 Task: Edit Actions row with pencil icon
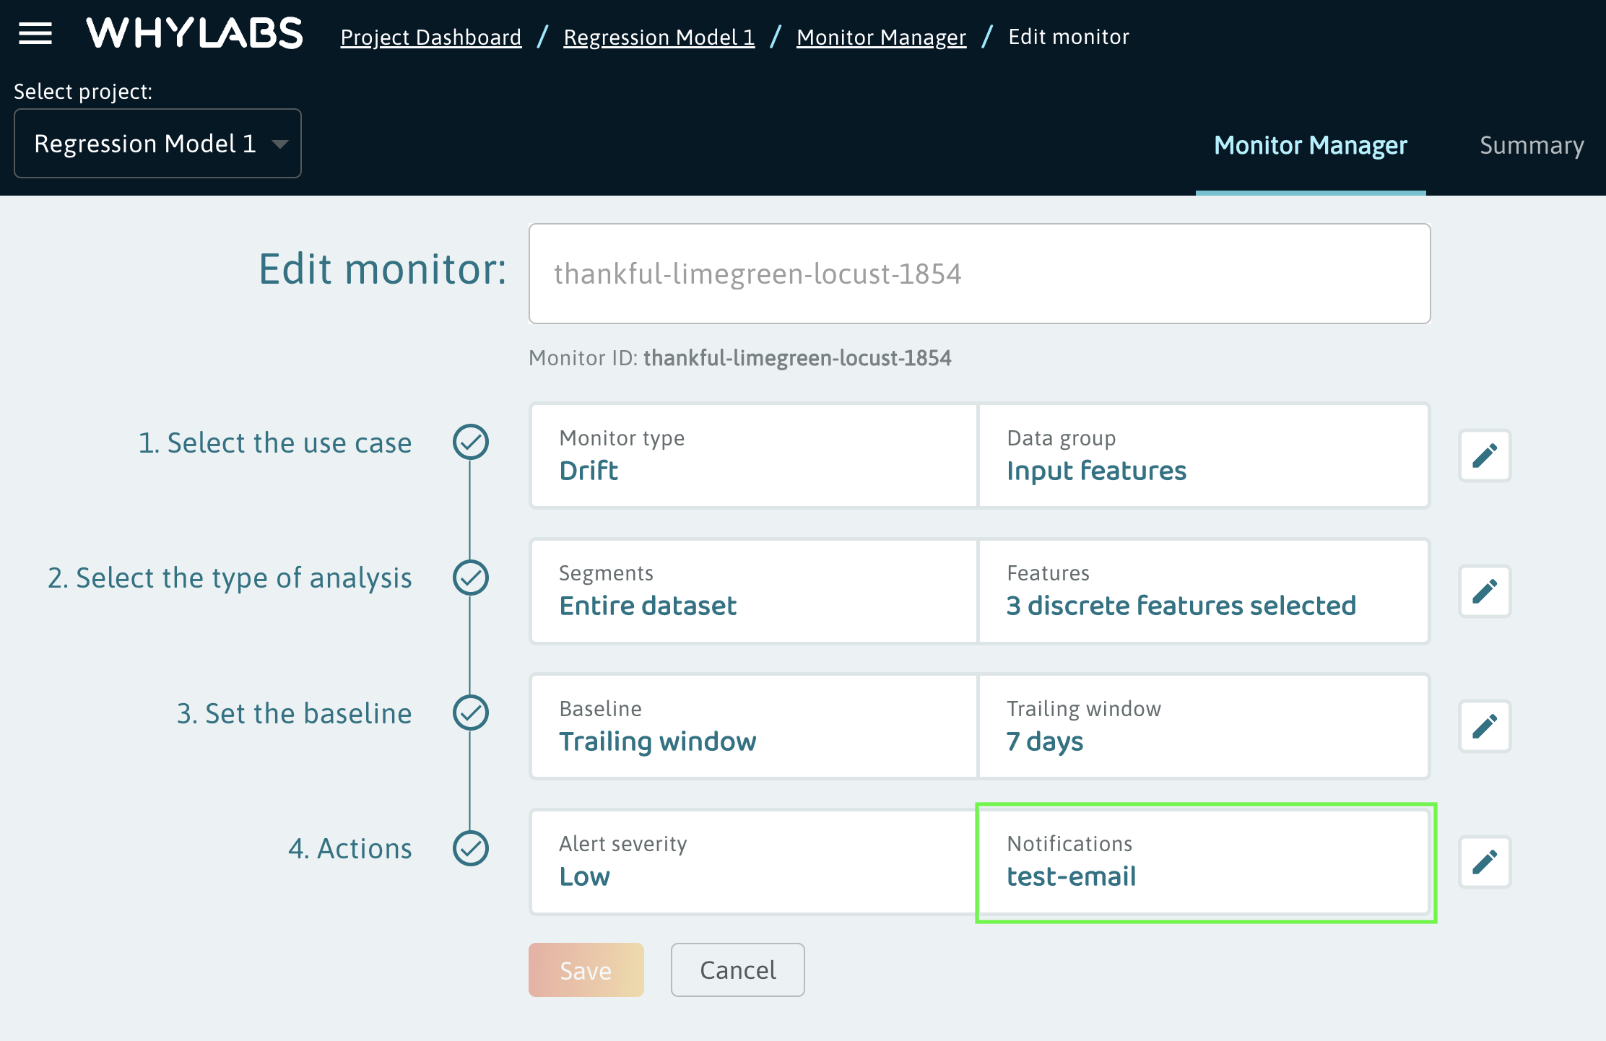pyautogui.click(x=1485, y=862)
